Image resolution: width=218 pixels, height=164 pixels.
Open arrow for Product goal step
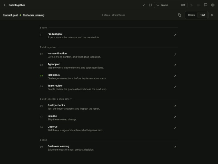[x=175, y=35]
